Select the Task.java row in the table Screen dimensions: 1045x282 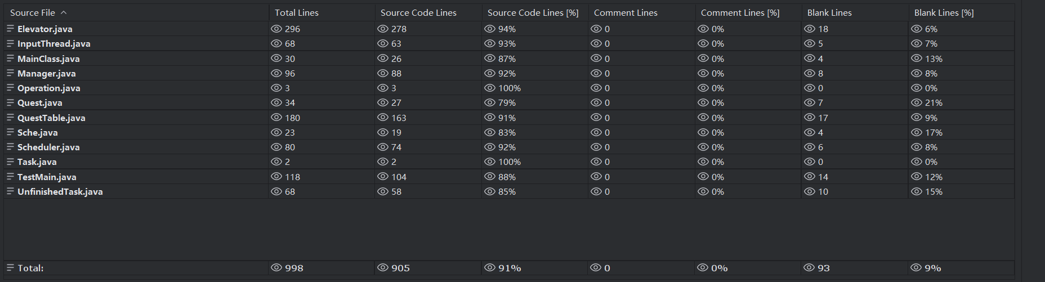click(x=37, y=162)
